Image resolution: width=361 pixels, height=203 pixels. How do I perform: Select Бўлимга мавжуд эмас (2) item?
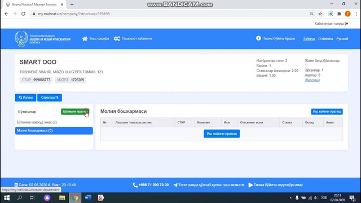[37, 122]
